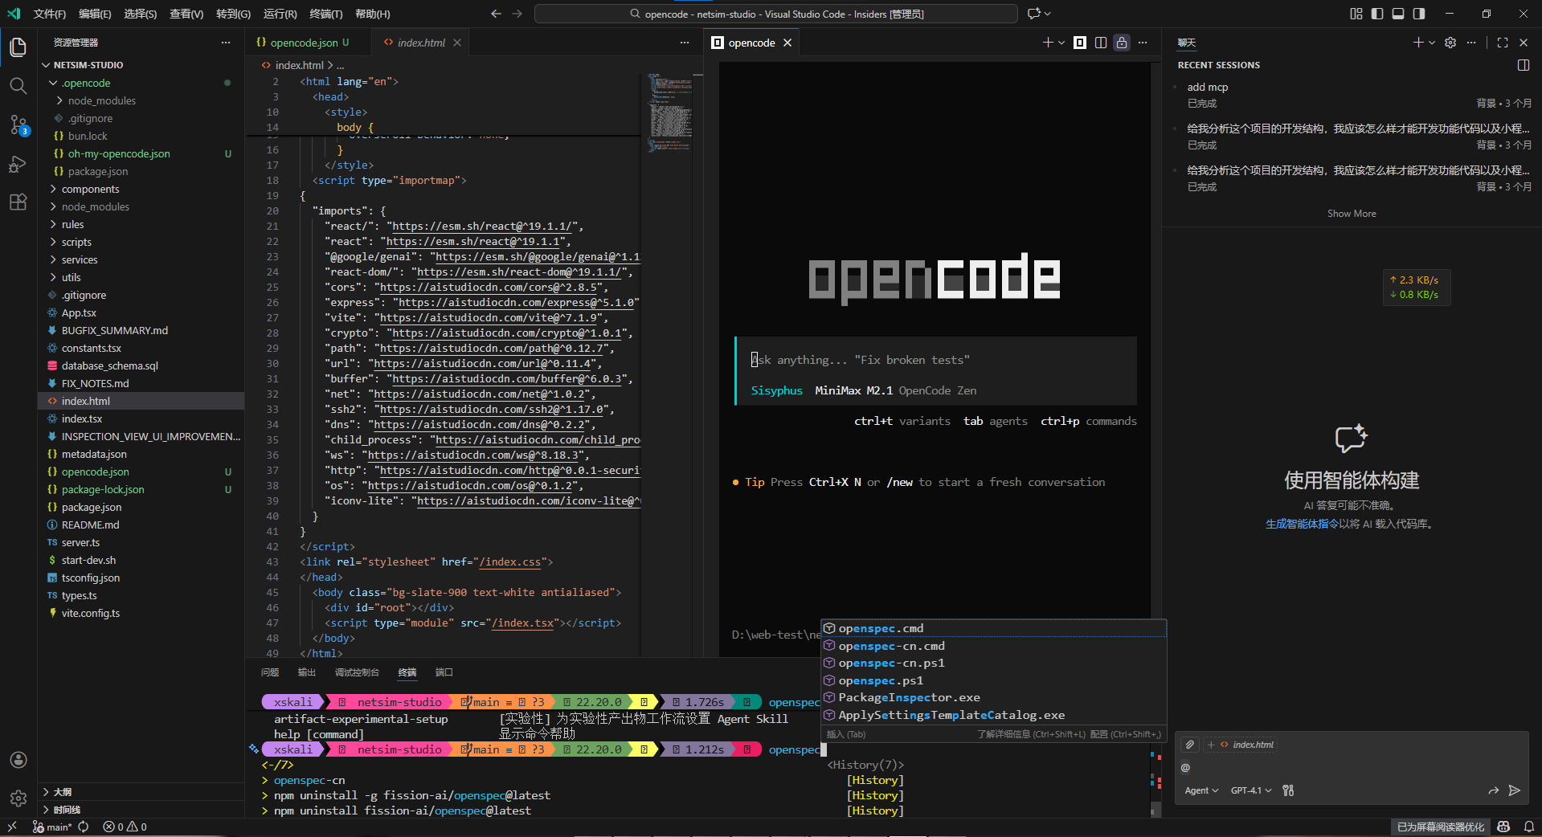Select openspec-cn.cmd suggestion
The image size is (1542, 837).
click(993, 646)
